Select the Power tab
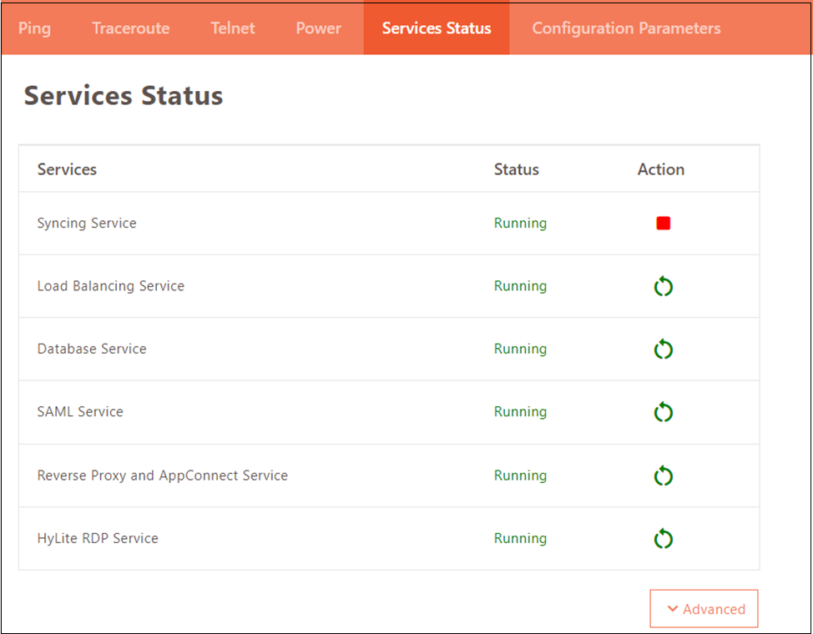813x634 pixels. point(318,28)
